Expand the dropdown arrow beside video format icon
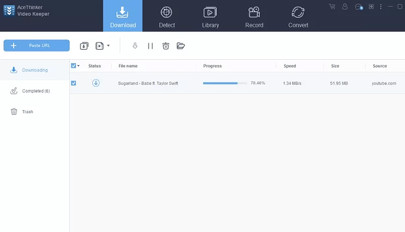This screenshot has height=232, width=405. point(108,46)
